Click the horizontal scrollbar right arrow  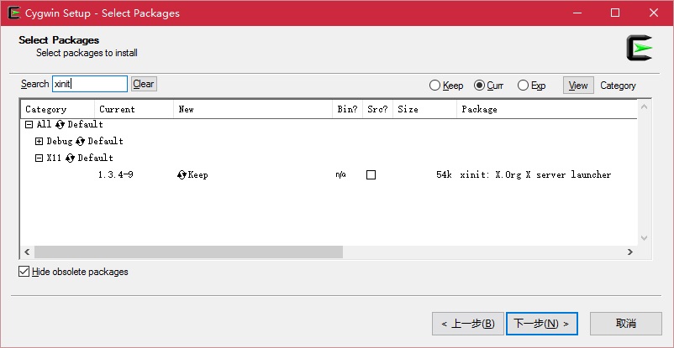click(630, 252)
